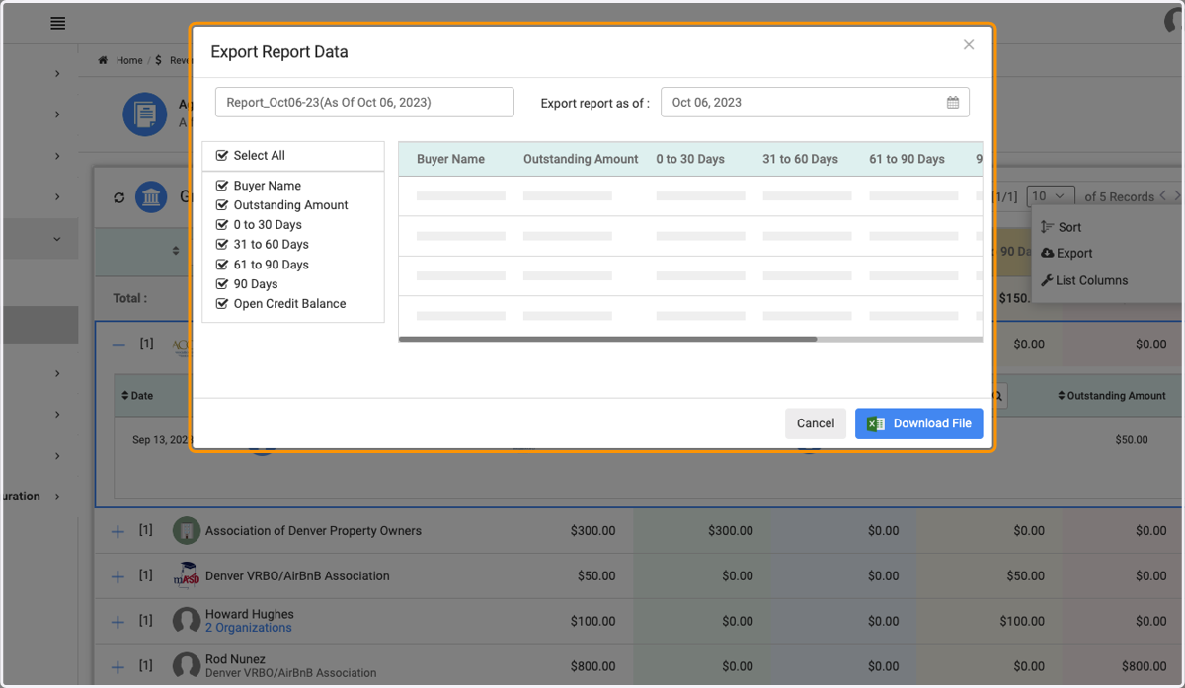This screenshot has height=688, width=1185.
Task: Collapse the expanded sidebar section chevron
Action: [57, 239]
